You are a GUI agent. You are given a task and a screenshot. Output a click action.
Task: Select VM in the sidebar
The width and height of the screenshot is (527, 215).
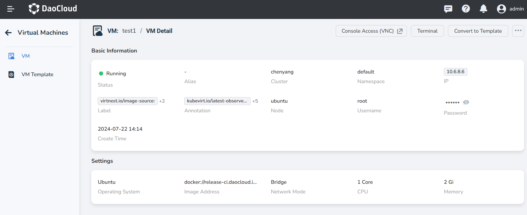[x=26, y=56]
